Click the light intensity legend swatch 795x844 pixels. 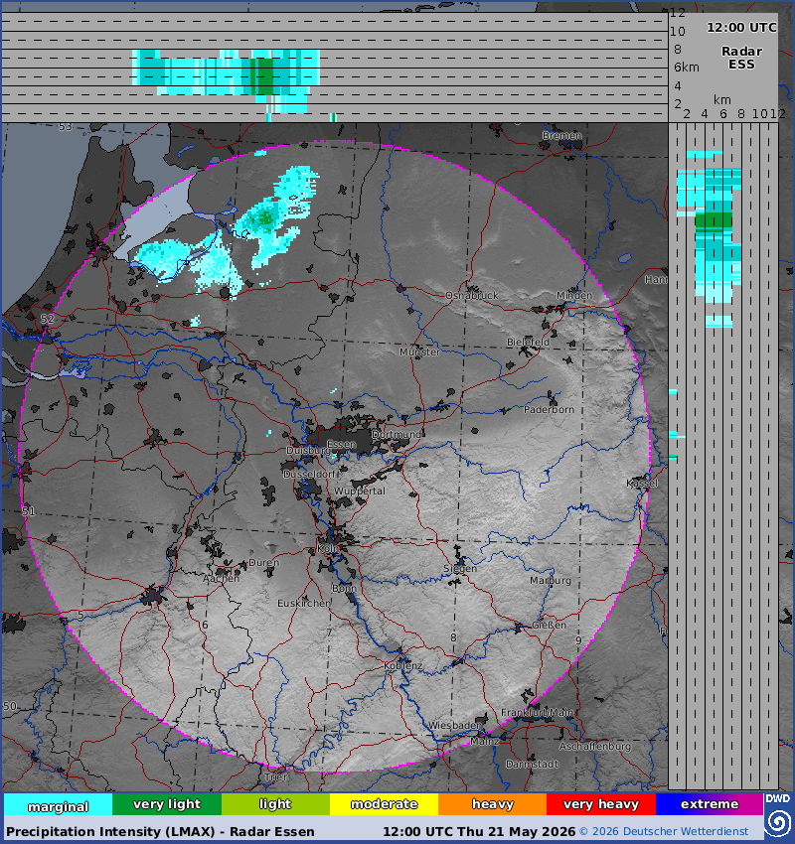click(275, 804)
